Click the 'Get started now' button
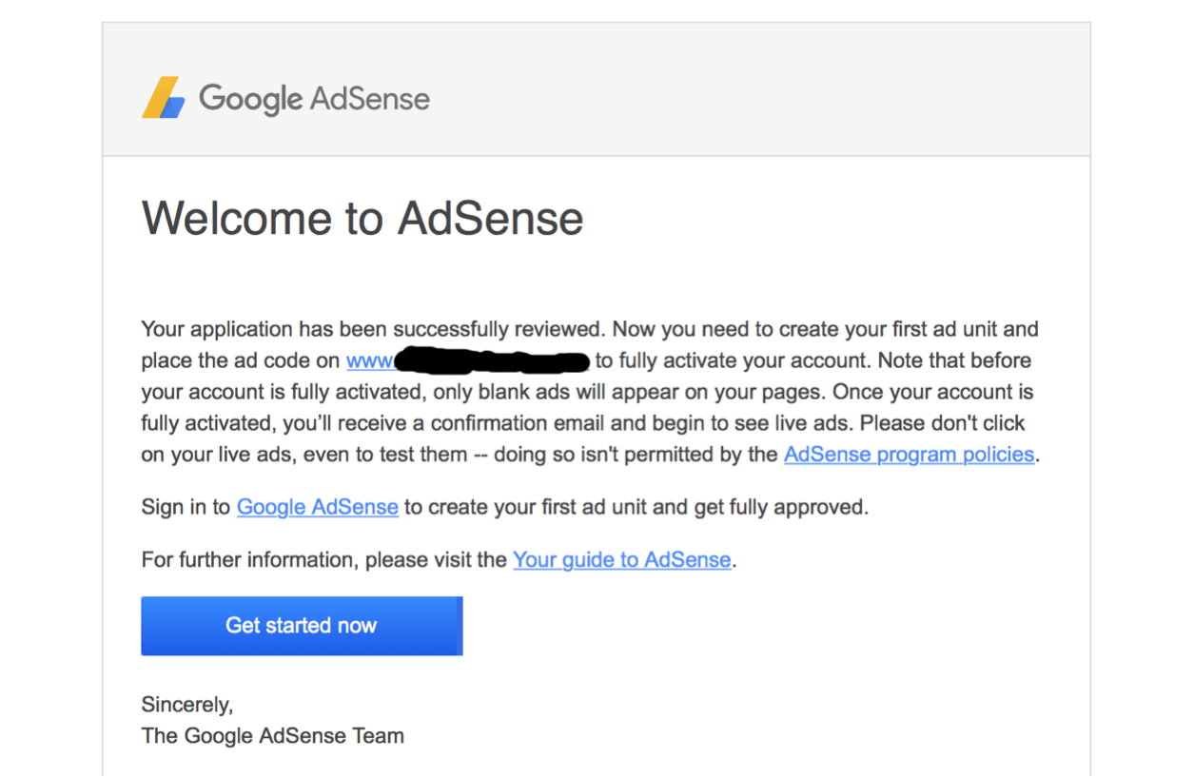 click(302, 626)
